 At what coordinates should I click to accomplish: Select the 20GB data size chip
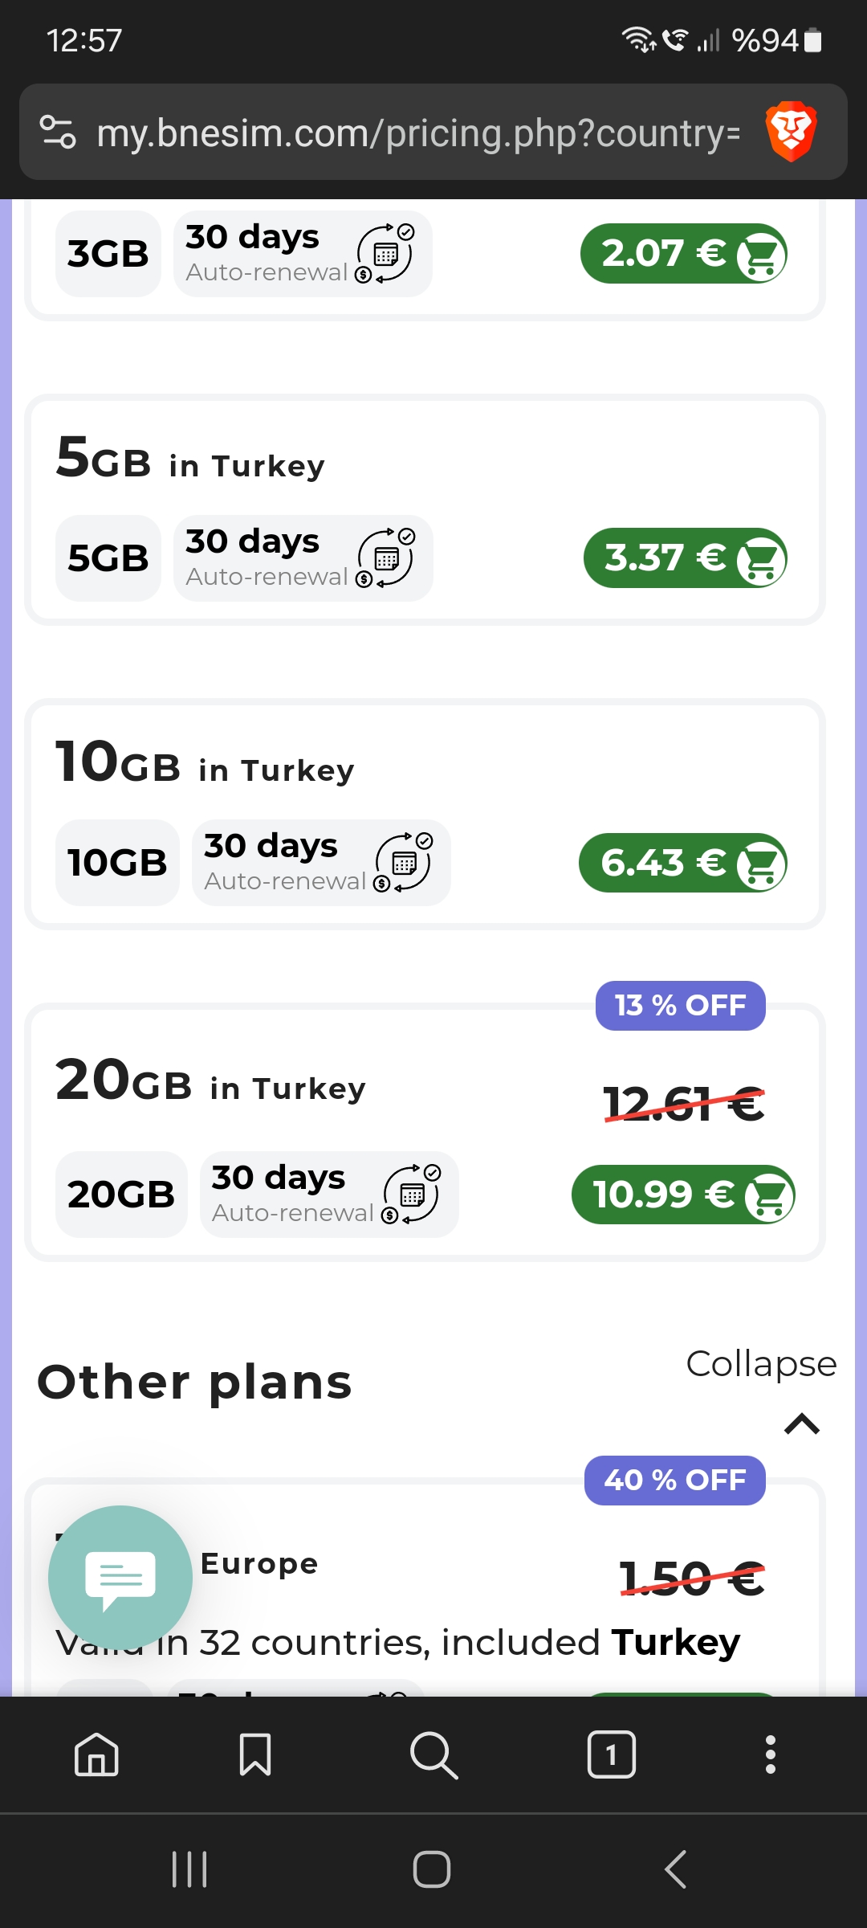click(121, 1195)
